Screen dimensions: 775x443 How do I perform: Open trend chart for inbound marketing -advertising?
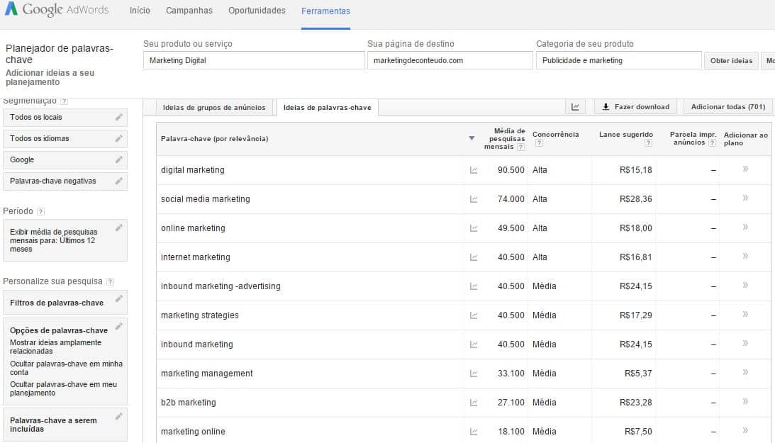(474, 286)
